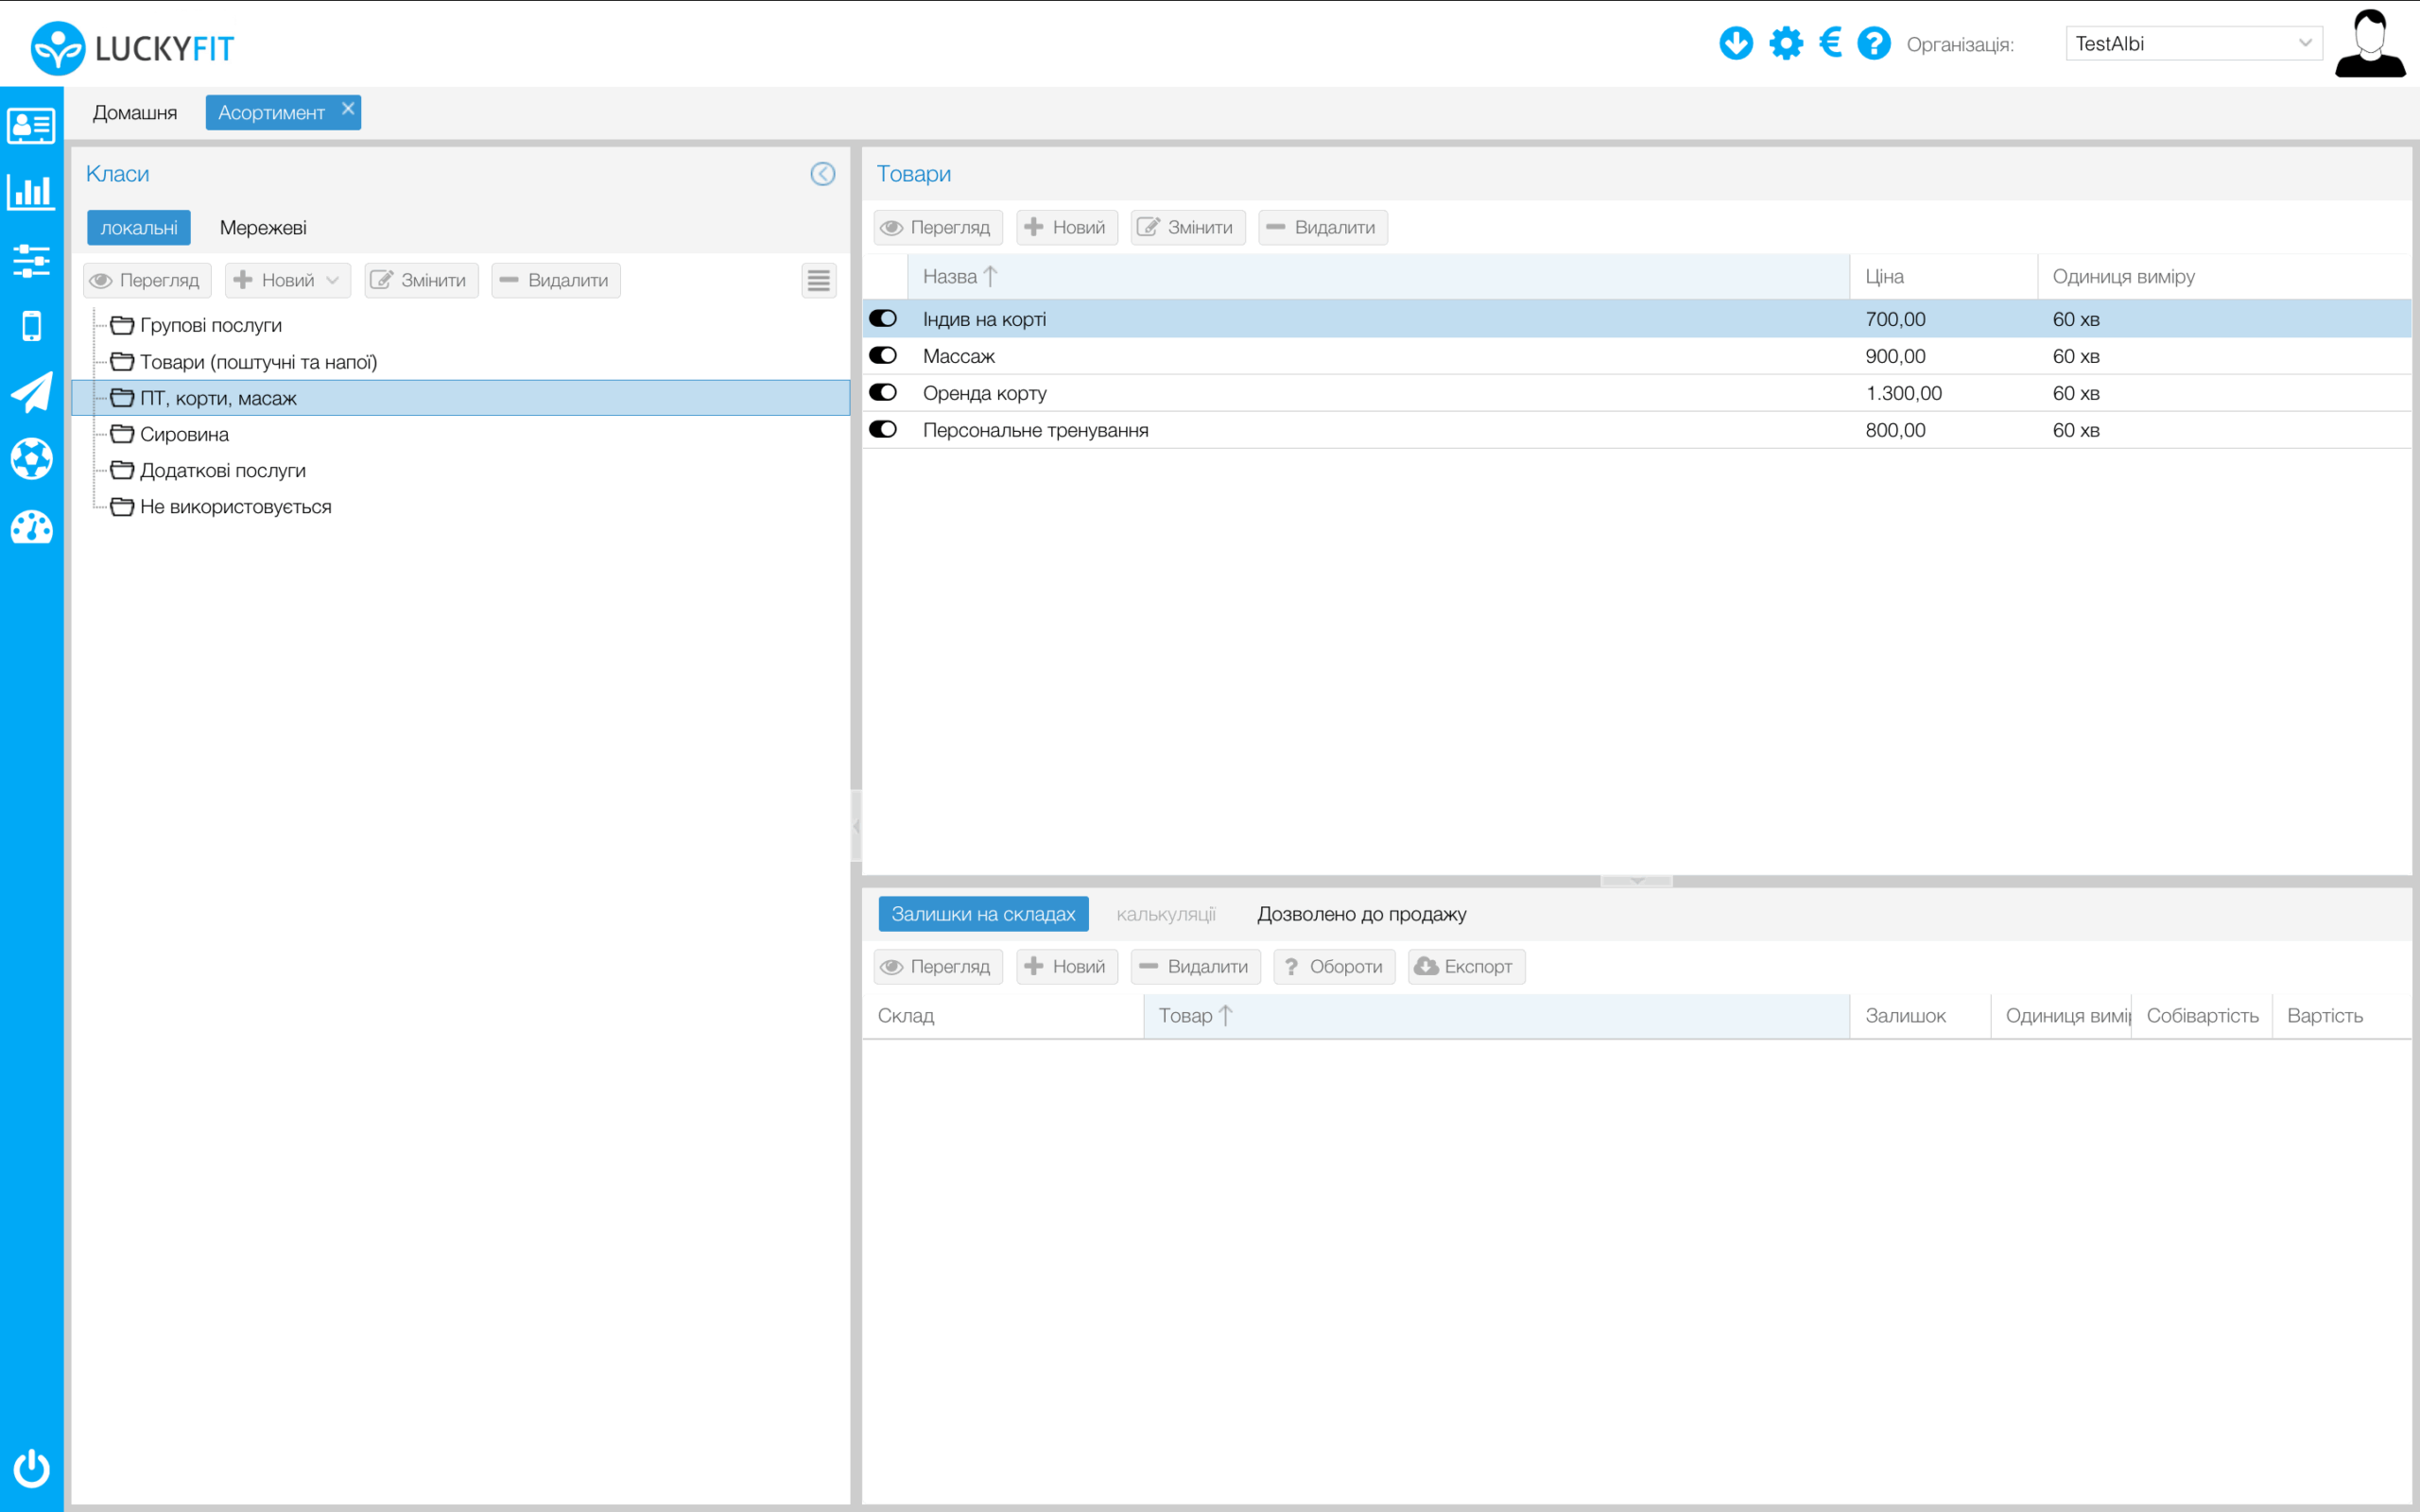Toggle the switch for Персональне тренування
Screen dimensions: 2420x1512
coord(883,430)
